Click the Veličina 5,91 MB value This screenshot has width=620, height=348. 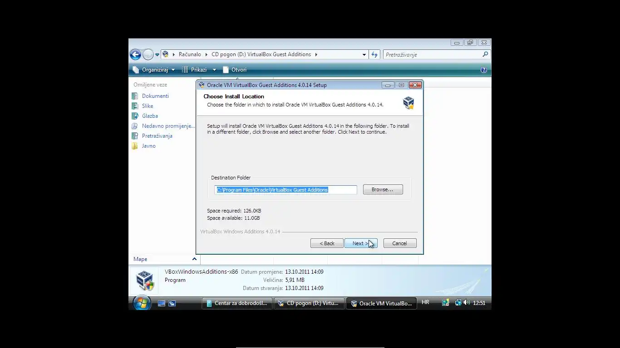pos(295,280)
